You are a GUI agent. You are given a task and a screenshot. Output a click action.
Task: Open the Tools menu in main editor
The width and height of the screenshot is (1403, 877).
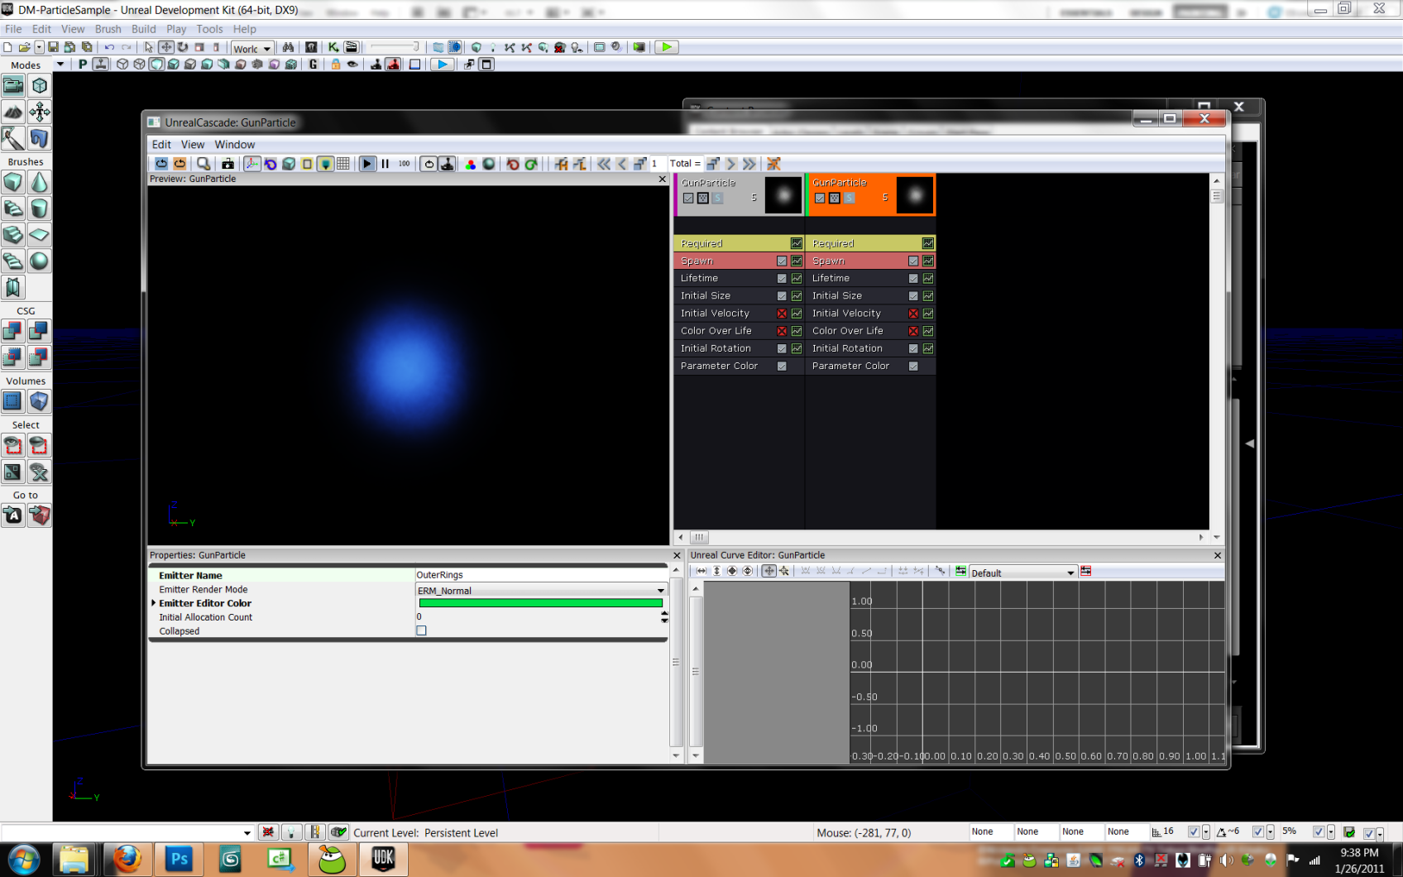(209, 29)
